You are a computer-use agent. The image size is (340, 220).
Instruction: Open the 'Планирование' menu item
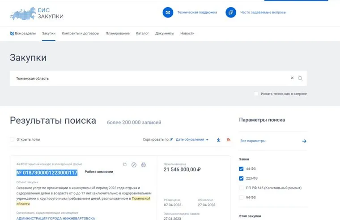118,34
